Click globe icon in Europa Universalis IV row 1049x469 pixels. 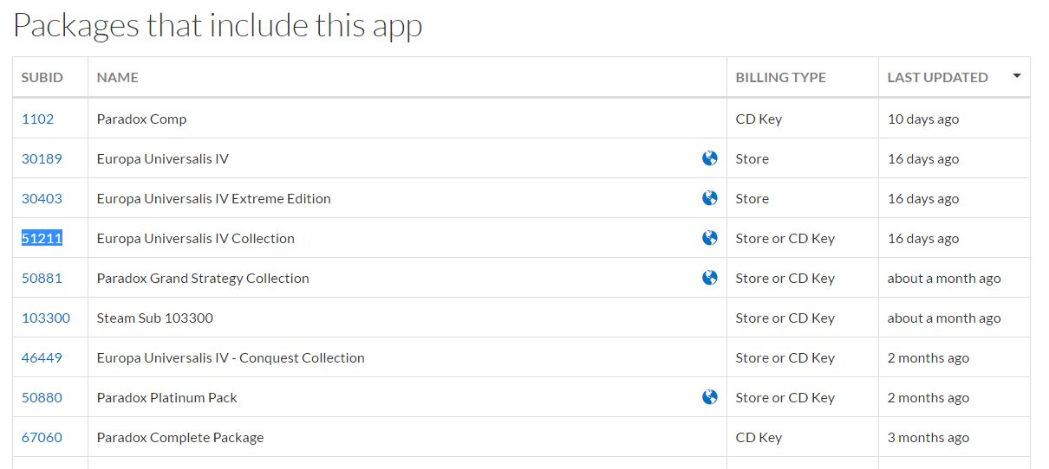pos(710,158)
